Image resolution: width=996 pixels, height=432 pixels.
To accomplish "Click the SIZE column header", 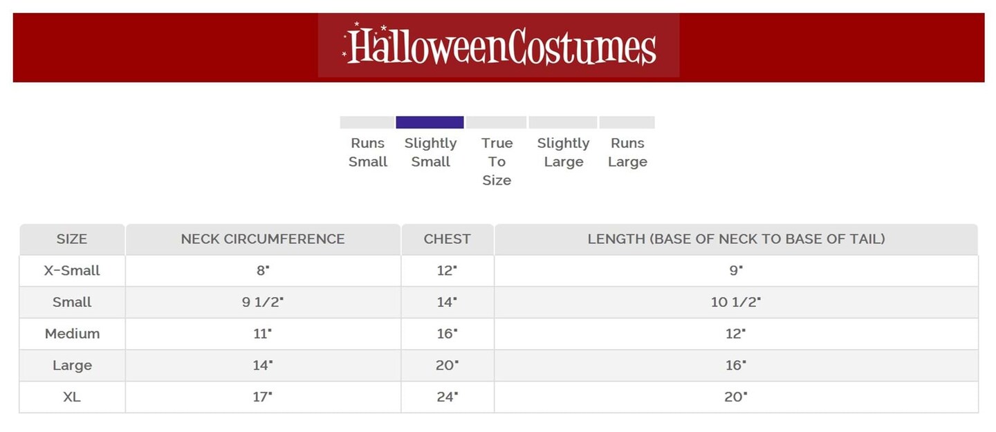I will tap(72, 239).
